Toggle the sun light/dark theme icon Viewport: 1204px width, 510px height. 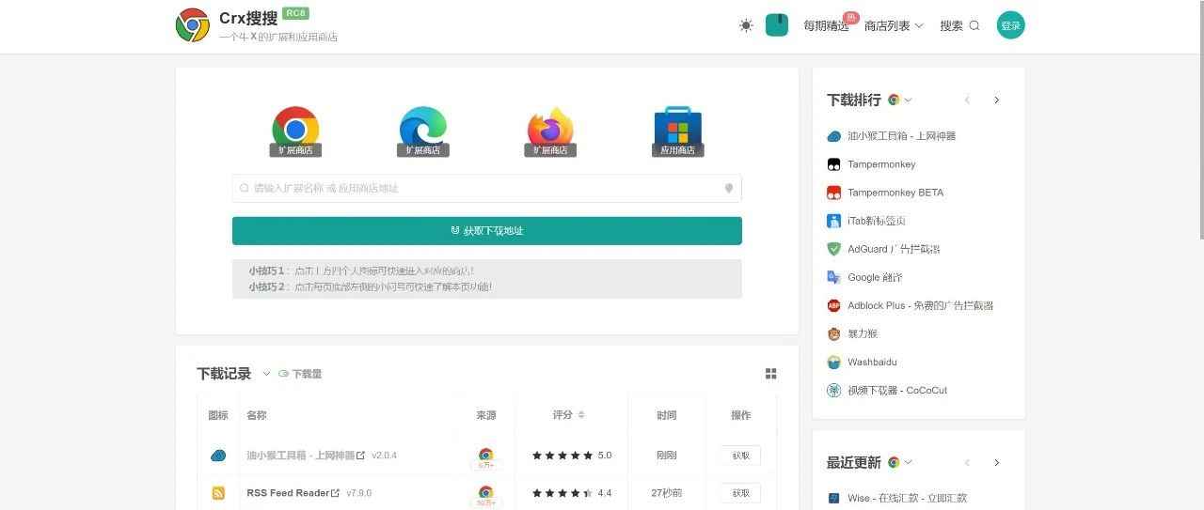click(746, 25)
